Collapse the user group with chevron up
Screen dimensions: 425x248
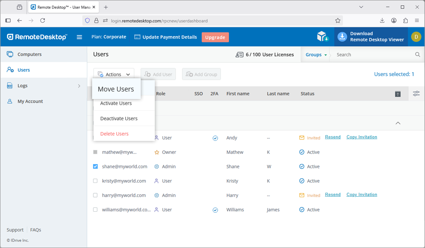point(398,123)
